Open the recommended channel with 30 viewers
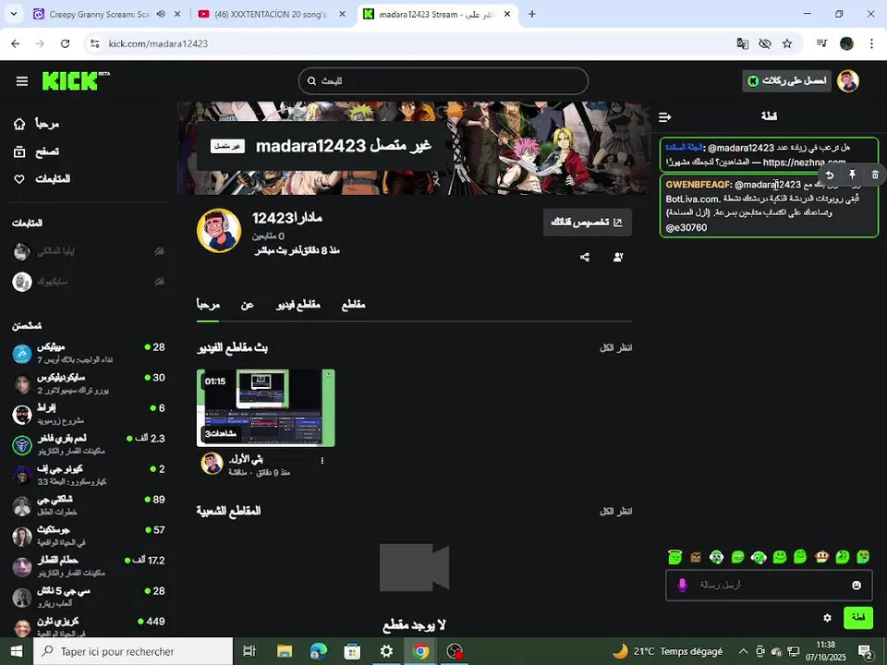This screenshot has height=665, width=887. (x=89, y=383)
